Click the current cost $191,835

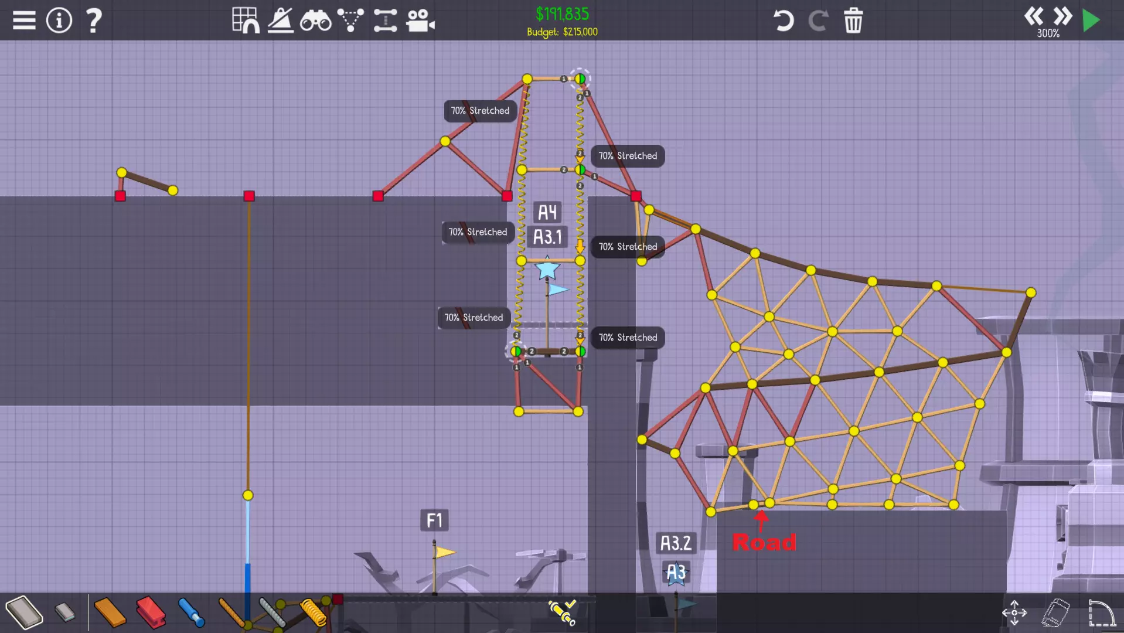pos(563,14)
